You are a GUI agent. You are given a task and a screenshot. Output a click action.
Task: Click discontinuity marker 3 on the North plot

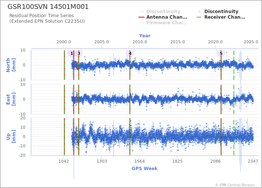[79, 53]
